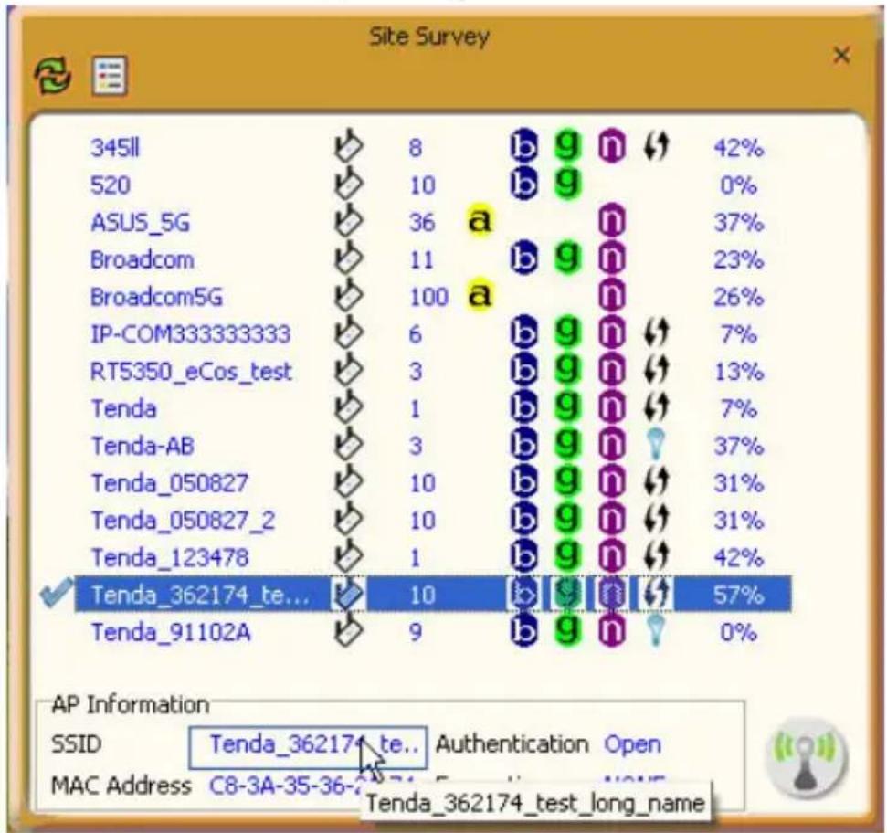887x833 pixels.
Task: Click the SSID field in AP Information
Action: 308,747
